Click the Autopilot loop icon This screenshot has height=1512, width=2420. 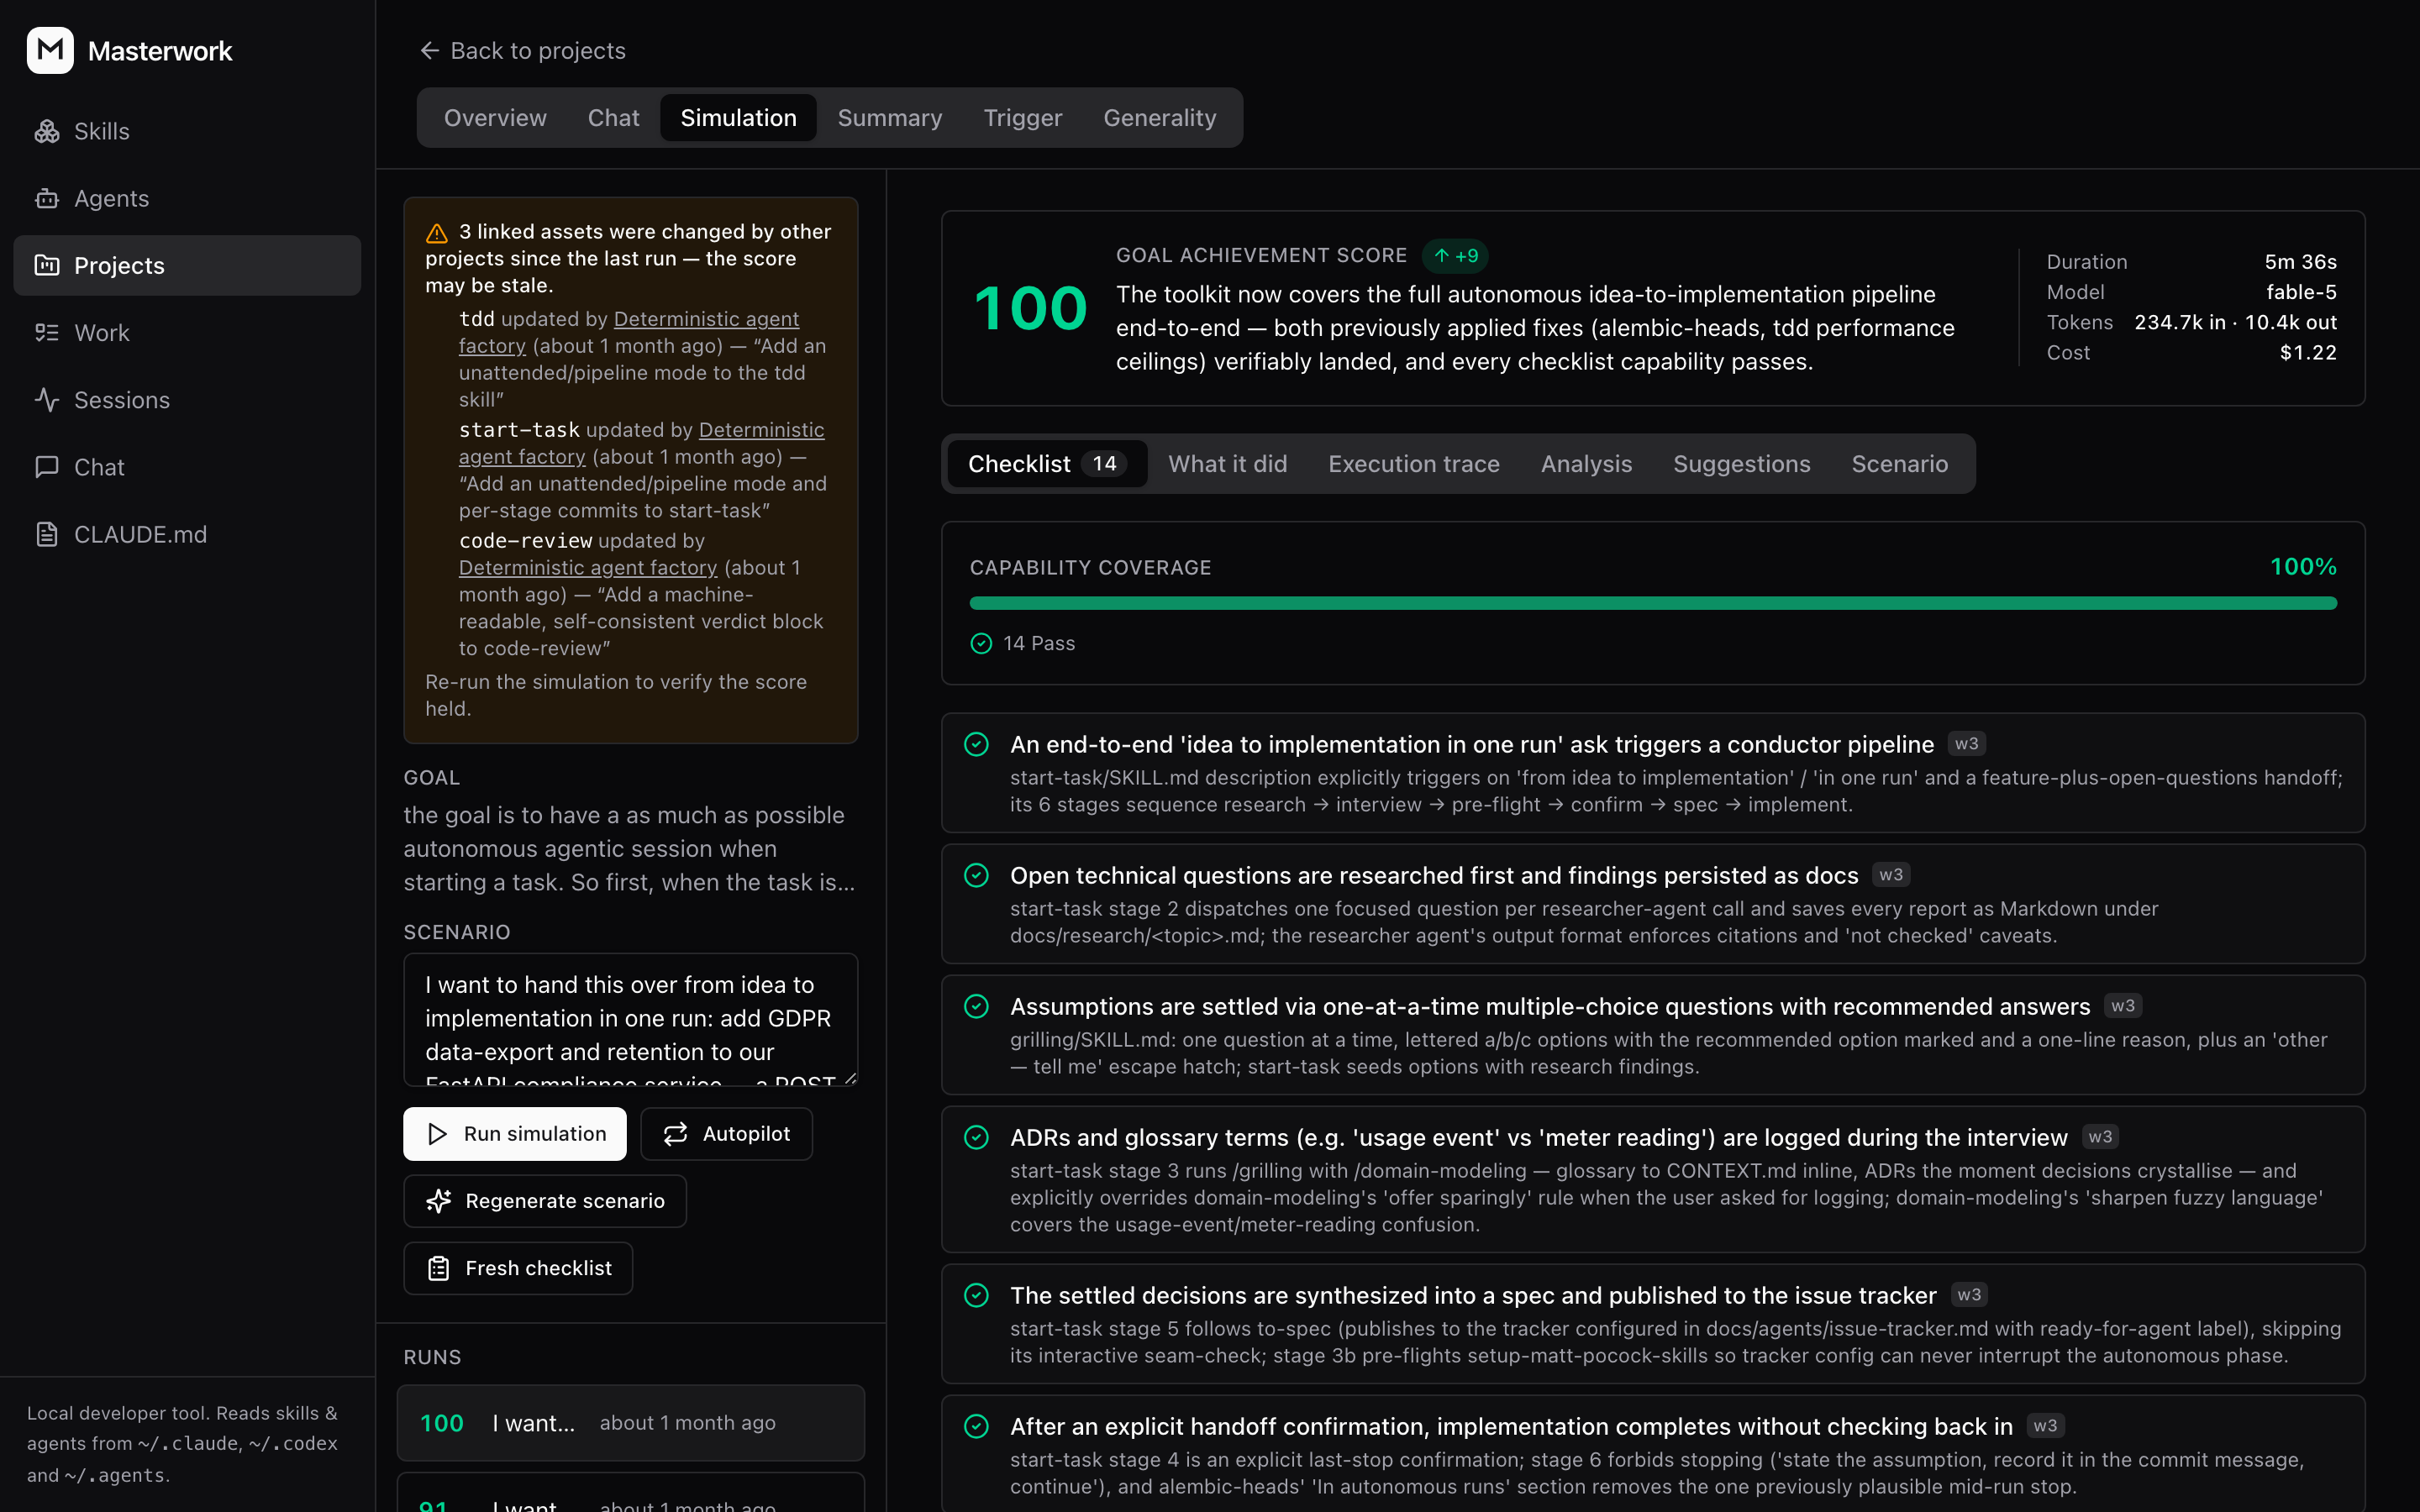point(676,1134)
